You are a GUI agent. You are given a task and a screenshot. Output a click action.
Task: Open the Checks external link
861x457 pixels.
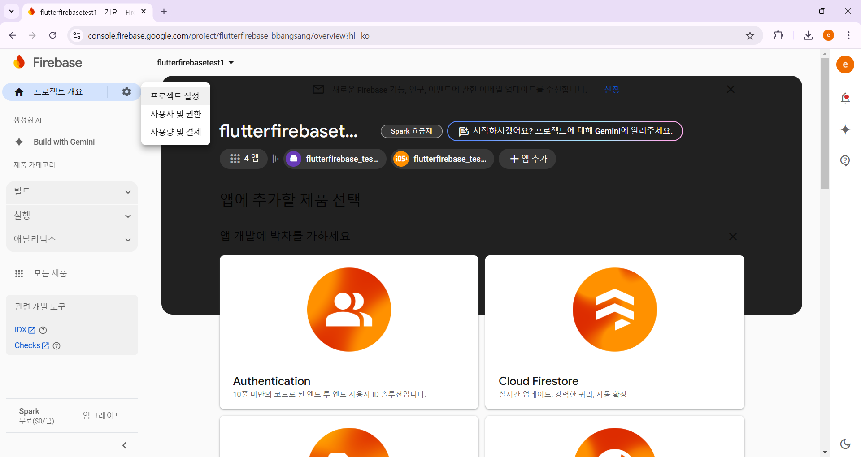coord(31,345)
